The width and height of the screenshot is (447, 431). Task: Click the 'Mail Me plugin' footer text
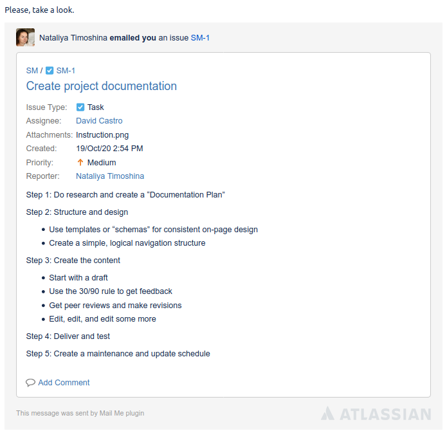pos(122,413)
